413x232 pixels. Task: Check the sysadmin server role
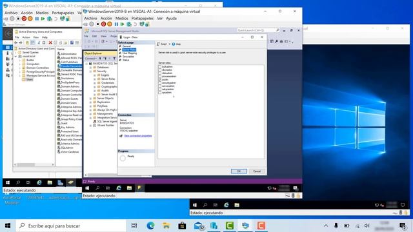point(160,93)
